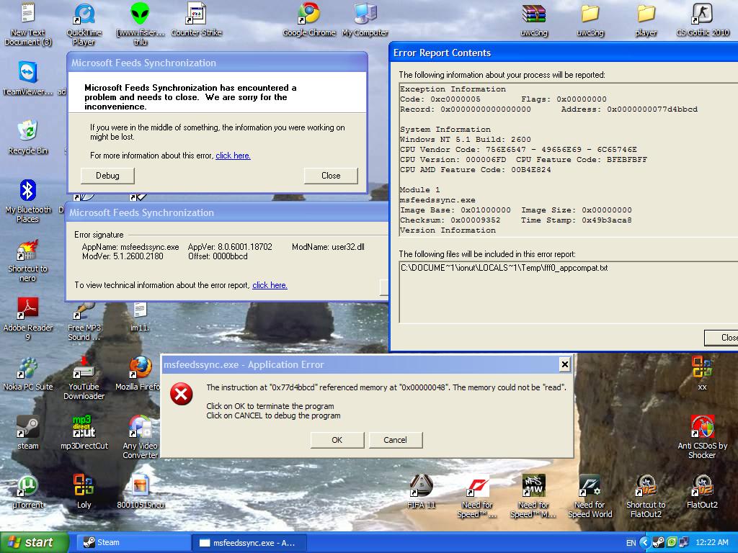Screen dimensions: 738x553
Task: Open TeamViewer desktop icon
Action: click(28, 78)
